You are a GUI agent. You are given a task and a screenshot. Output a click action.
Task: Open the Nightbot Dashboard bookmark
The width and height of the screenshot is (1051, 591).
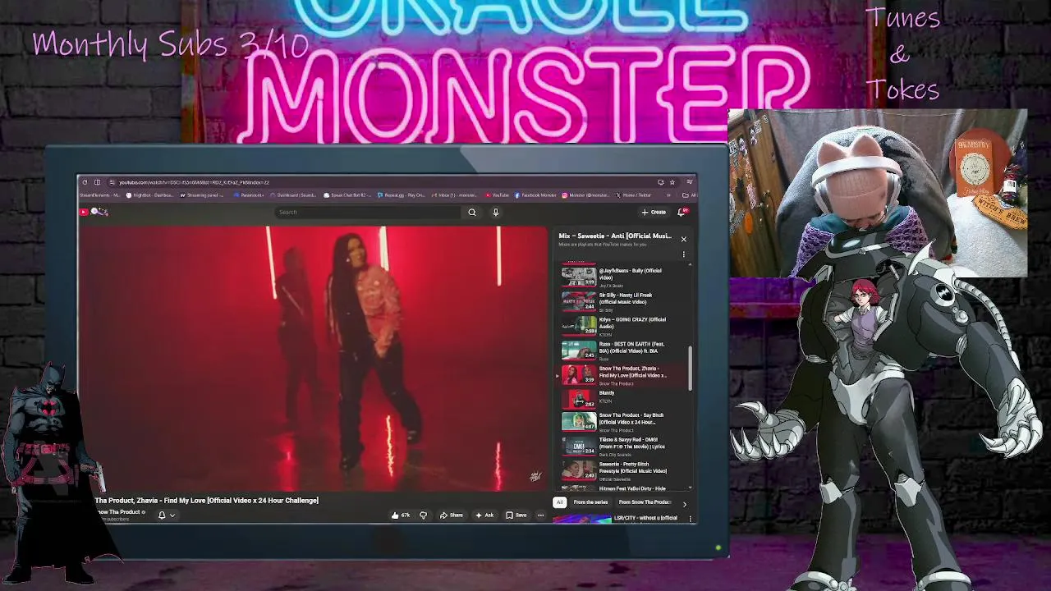click(x=149, y=195)
